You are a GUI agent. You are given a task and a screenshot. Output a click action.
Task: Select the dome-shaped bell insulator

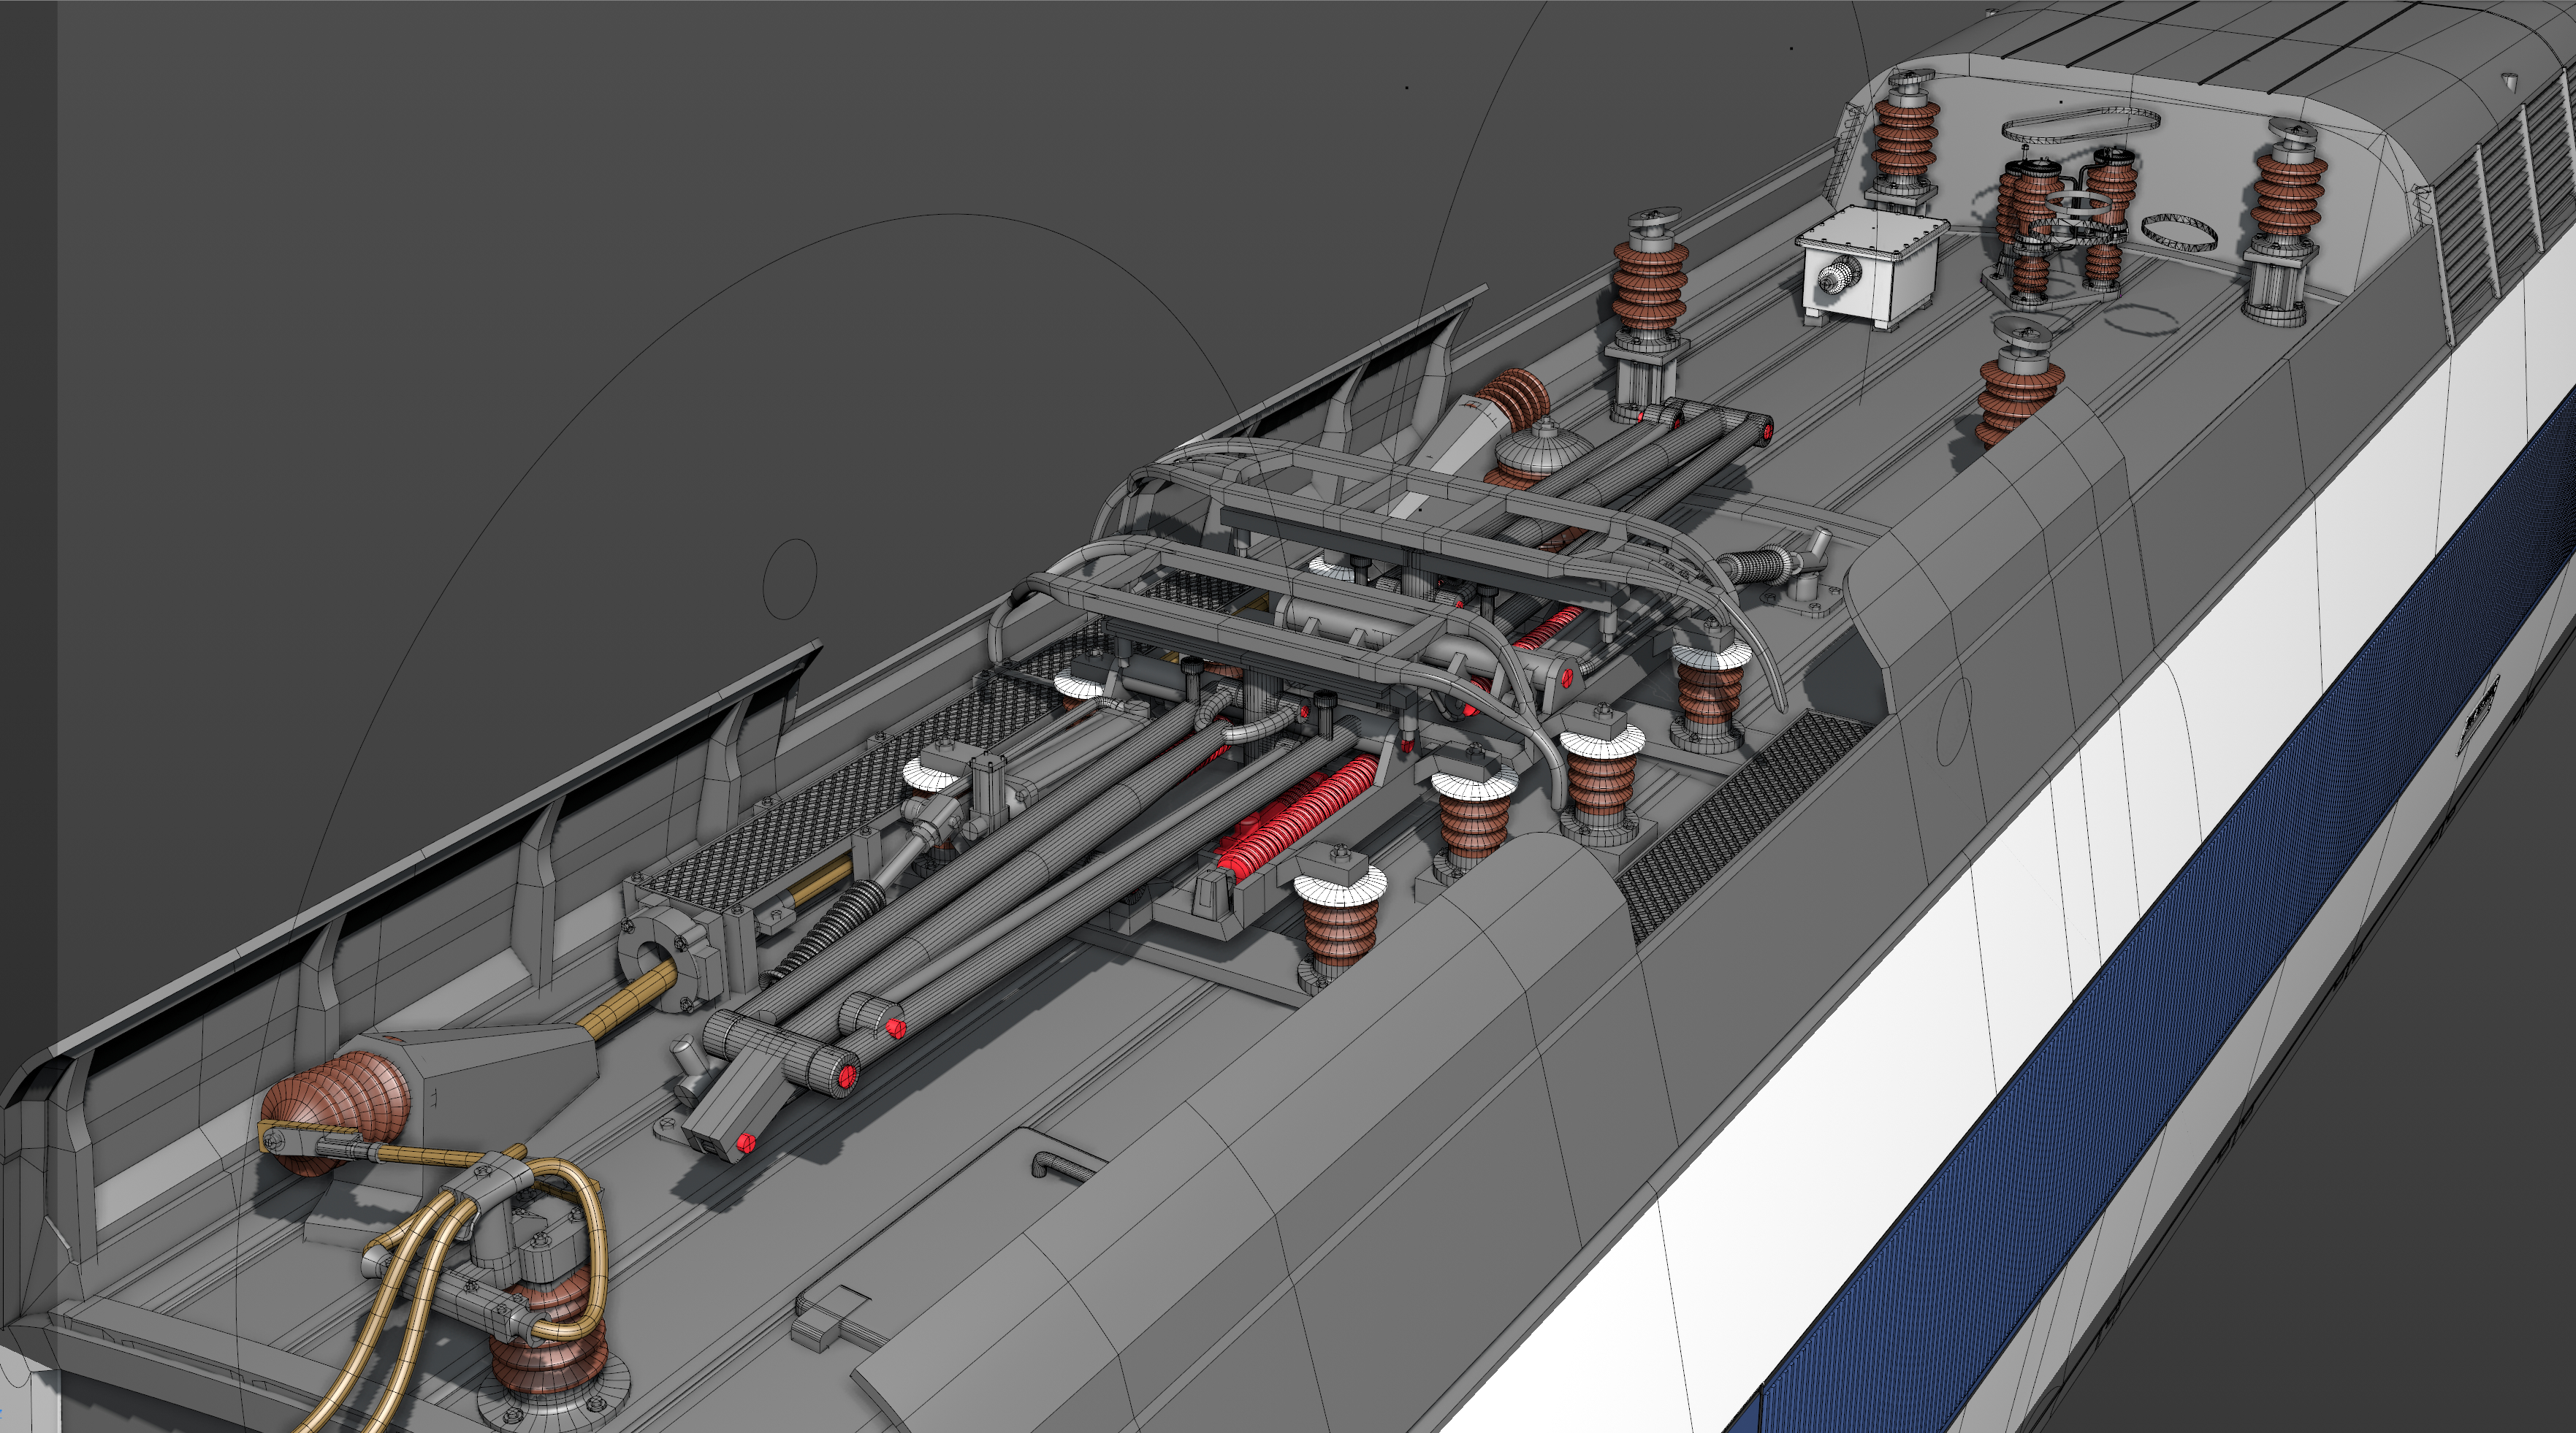pos(1543,450)
